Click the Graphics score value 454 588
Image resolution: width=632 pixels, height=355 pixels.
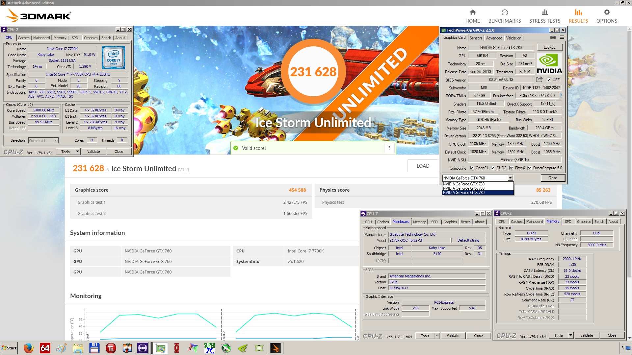297,190
